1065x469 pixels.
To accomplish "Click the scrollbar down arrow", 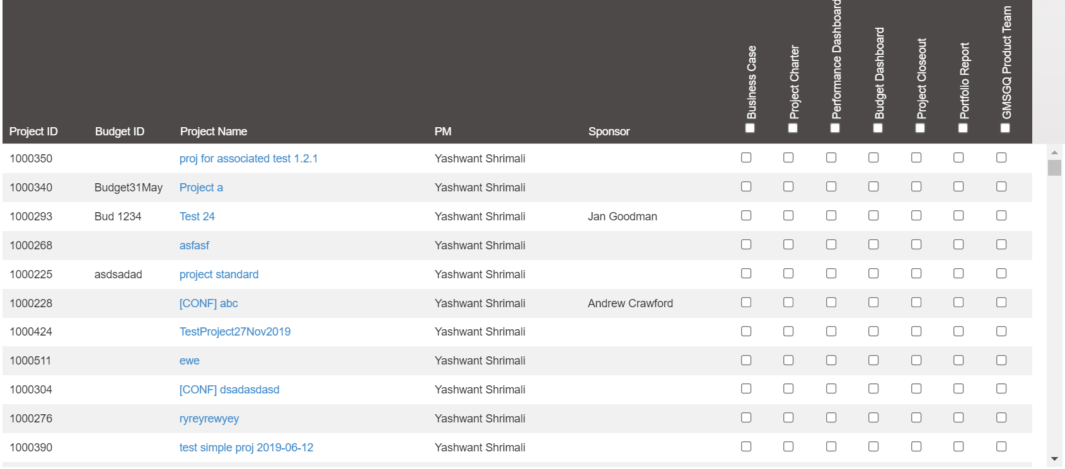I will [1054, 459].
